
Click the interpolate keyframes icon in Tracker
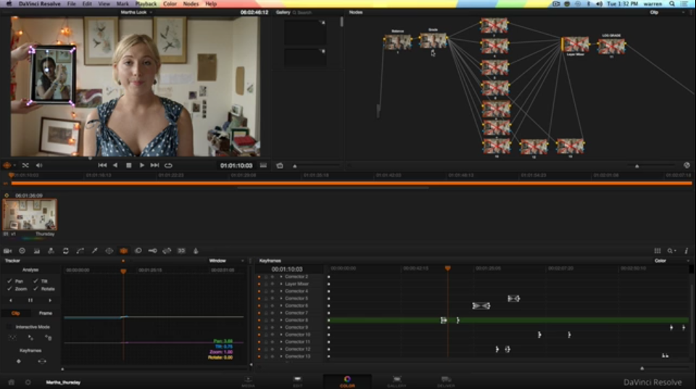[x=42, y=361]
